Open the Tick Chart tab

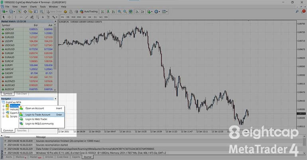[x=22, y=94]
